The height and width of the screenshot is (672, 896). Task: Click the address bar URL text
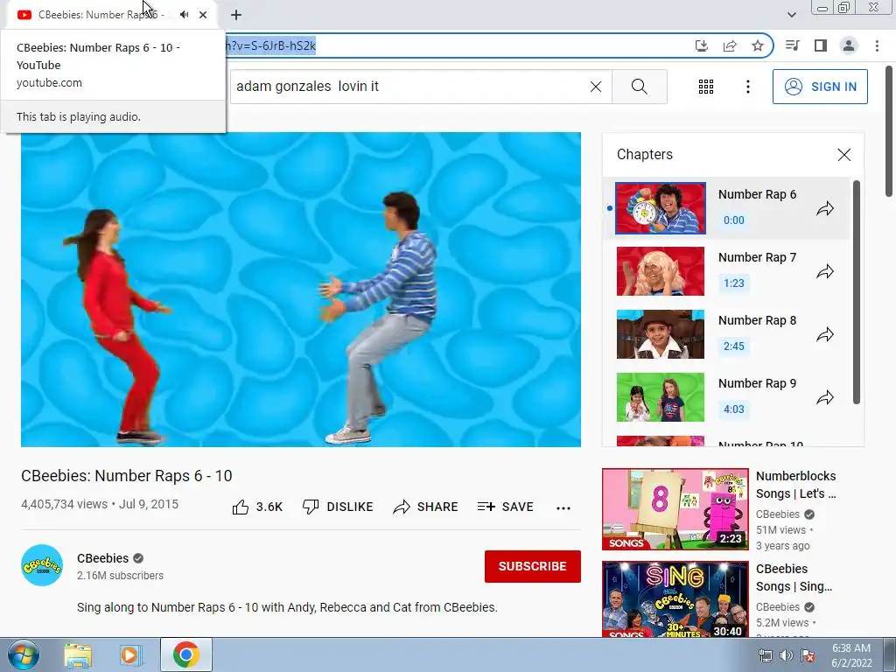click(x=271, y=45)
